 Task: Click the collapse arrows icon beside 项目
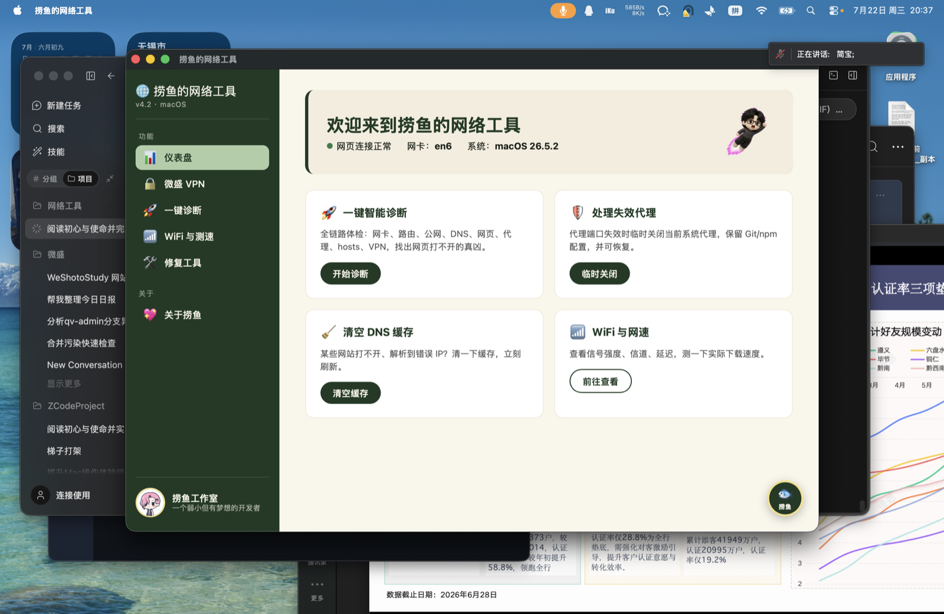[x=110, y=179]
